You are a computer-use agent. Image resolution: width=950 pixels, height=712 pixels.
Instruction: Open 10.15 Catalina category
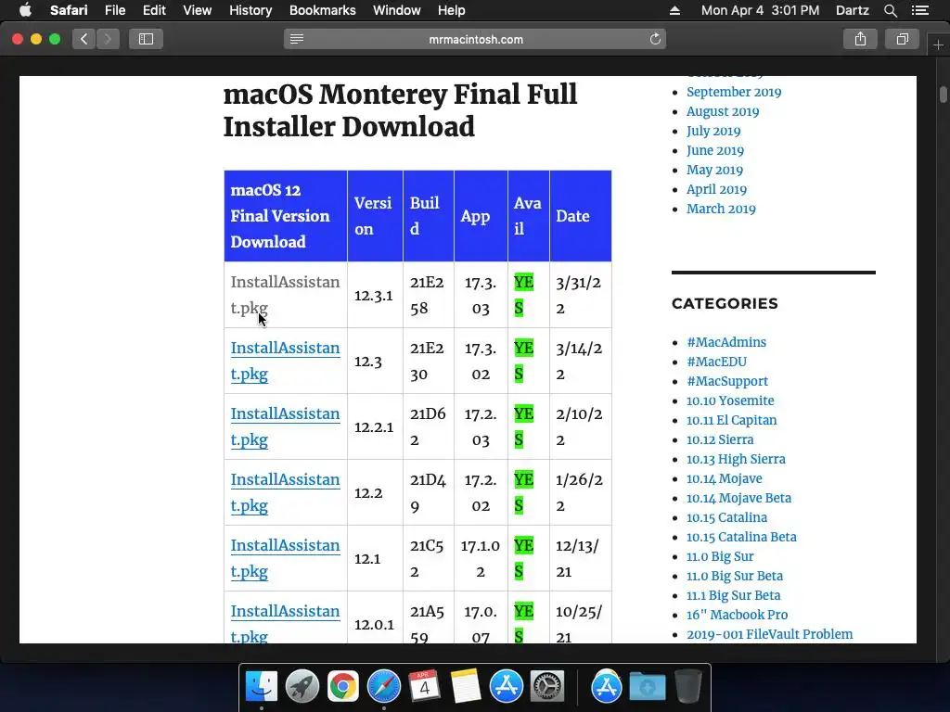pyautogui.click(x=726, y=517)
